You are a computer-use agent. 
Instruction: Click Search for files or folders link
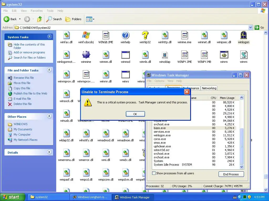pos(29,58)
